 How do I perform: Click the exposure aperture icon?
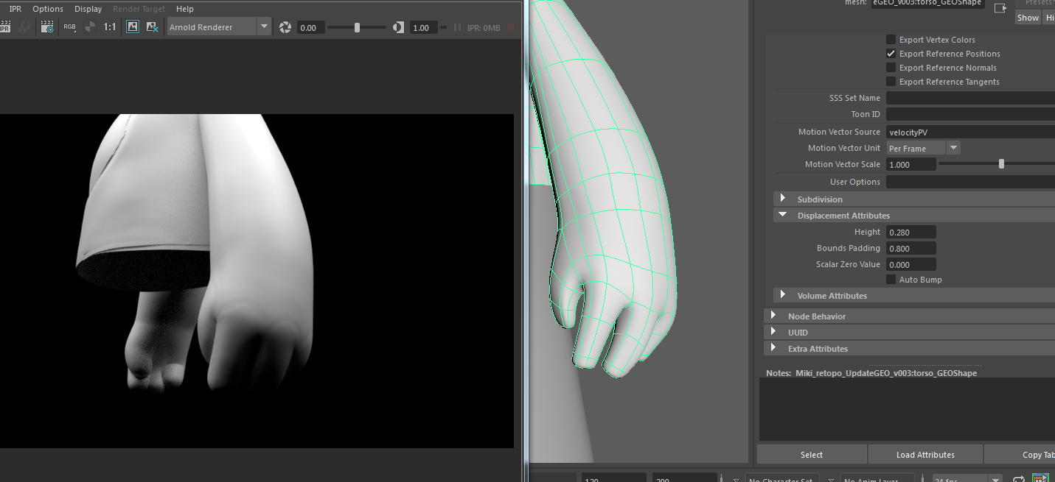coord(285,27)
